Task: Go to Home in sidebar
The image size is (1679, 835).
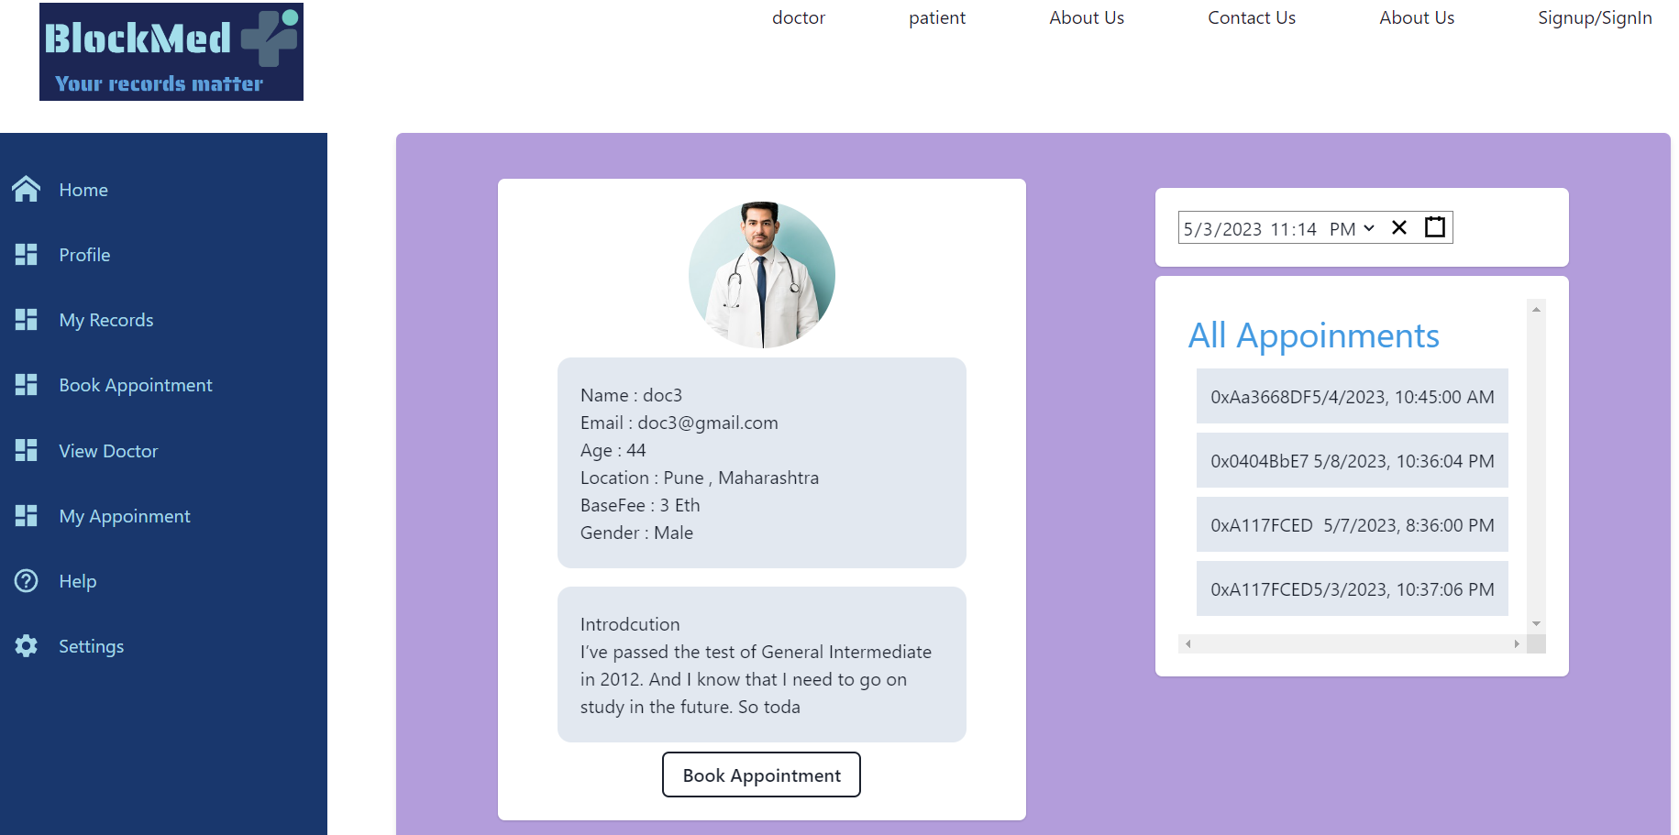Action: point(83,190)
